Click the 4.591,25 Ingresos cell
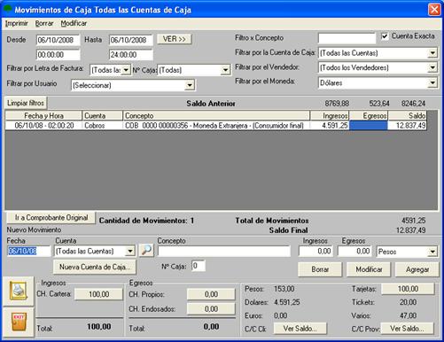The height and width of the screenshot is (342, 444). [x=330, y=126]
